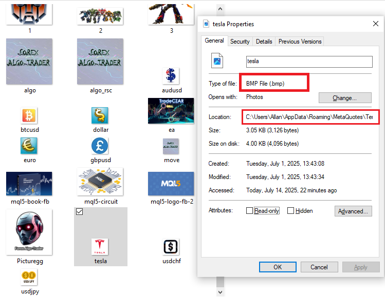Select the dollar icon file
The image size is (385, 297).
(100, 115)
